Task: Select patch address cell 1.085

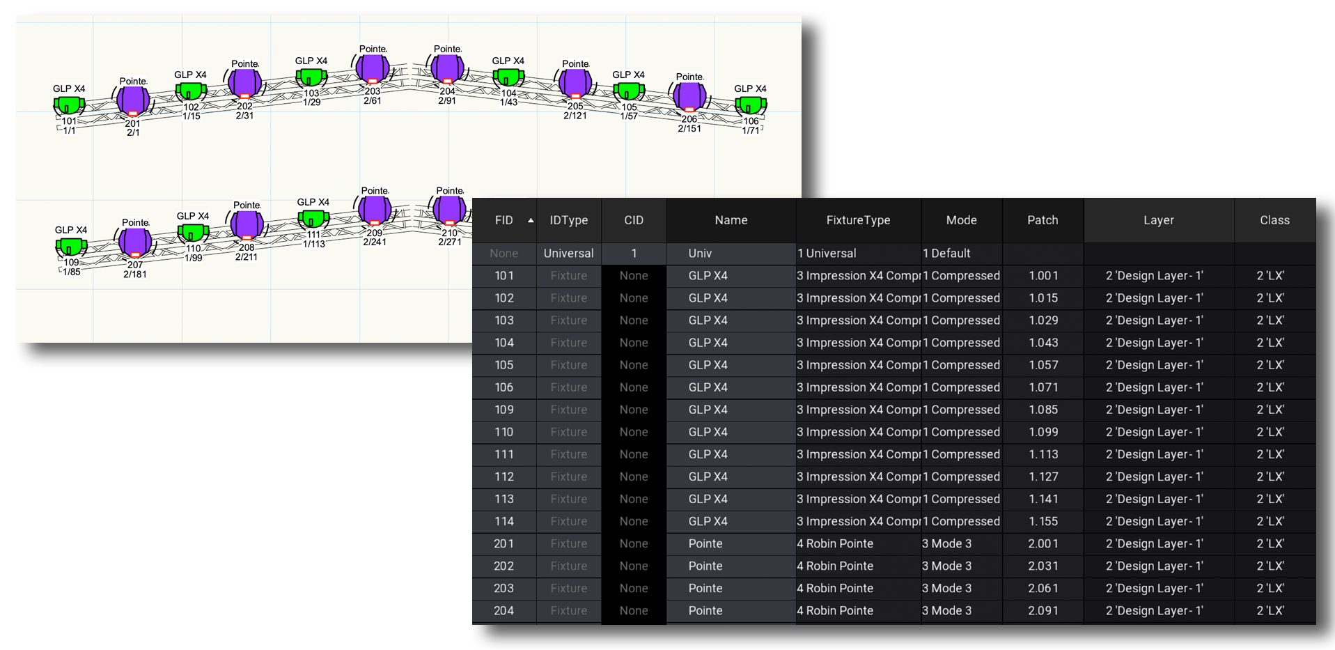Action: pyautogui.click(x=1043, y=410)
